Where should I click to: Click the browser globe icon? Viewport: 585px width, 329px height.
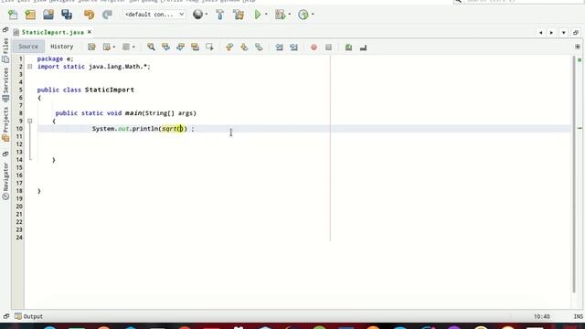pyautogui.click(x=197, y=15)
